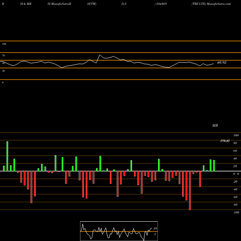Click the MR axis label -40
Image resolution: width=241 pixels, height=241 pixels.
point(235,189)
